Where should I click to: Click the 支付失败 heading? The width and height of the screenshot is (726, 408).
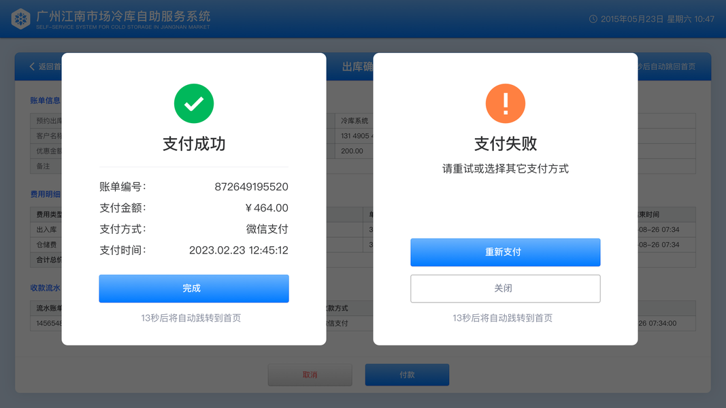(505, 144)
